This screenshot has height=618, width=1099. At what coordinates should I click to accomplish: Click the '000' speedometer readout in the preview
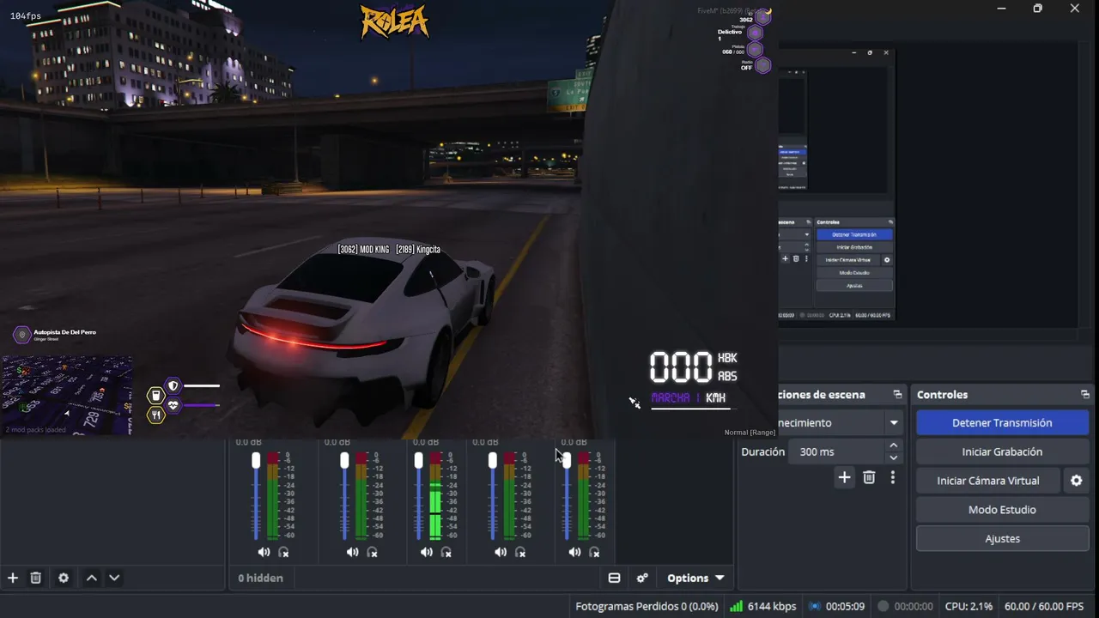coord(681,367)
